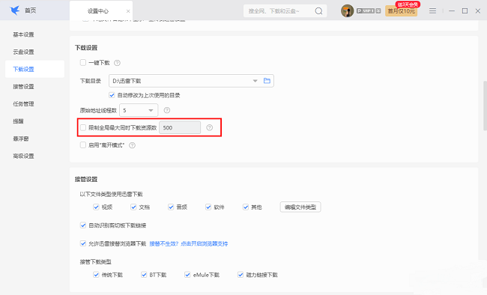Open 接管设置 in sidebar
The image size is (487, 295).
pos(23,87)
